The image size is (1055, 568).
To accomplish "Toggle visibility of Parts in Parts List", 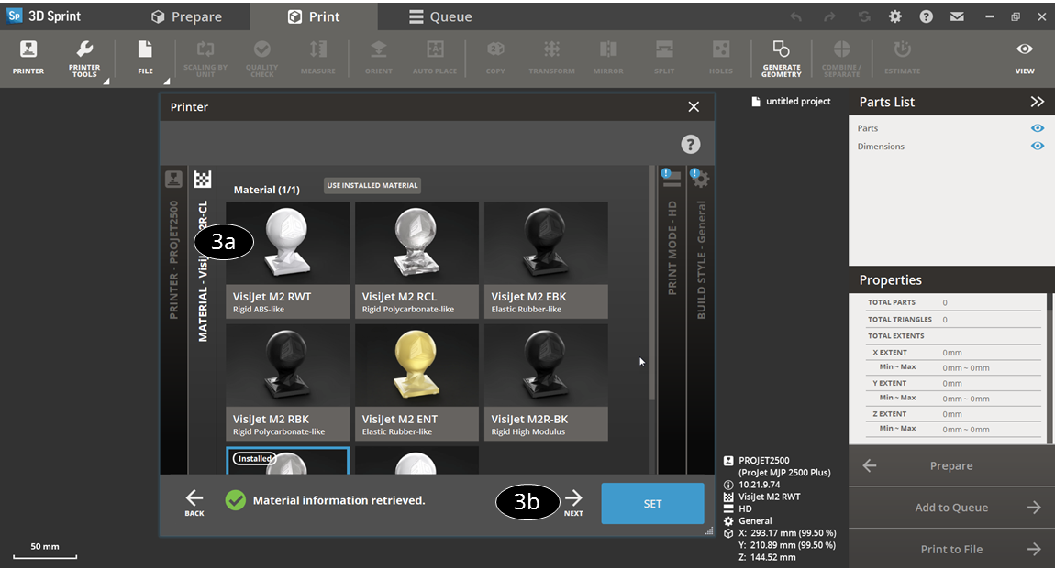I will 1038,128.
